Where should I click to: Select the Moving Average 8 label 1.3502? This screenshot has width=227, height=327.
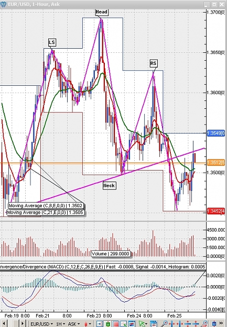tap(46, 206)
